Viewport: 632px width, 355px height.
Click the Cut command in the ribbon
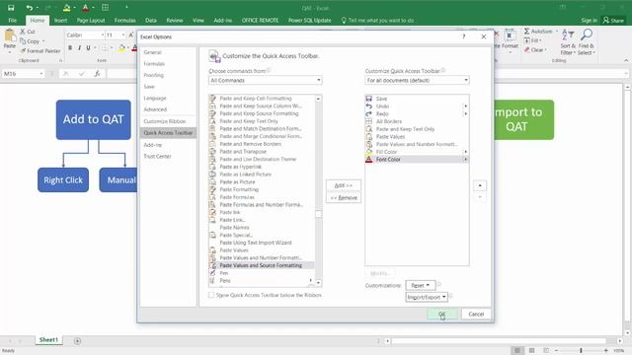(28, 32)
